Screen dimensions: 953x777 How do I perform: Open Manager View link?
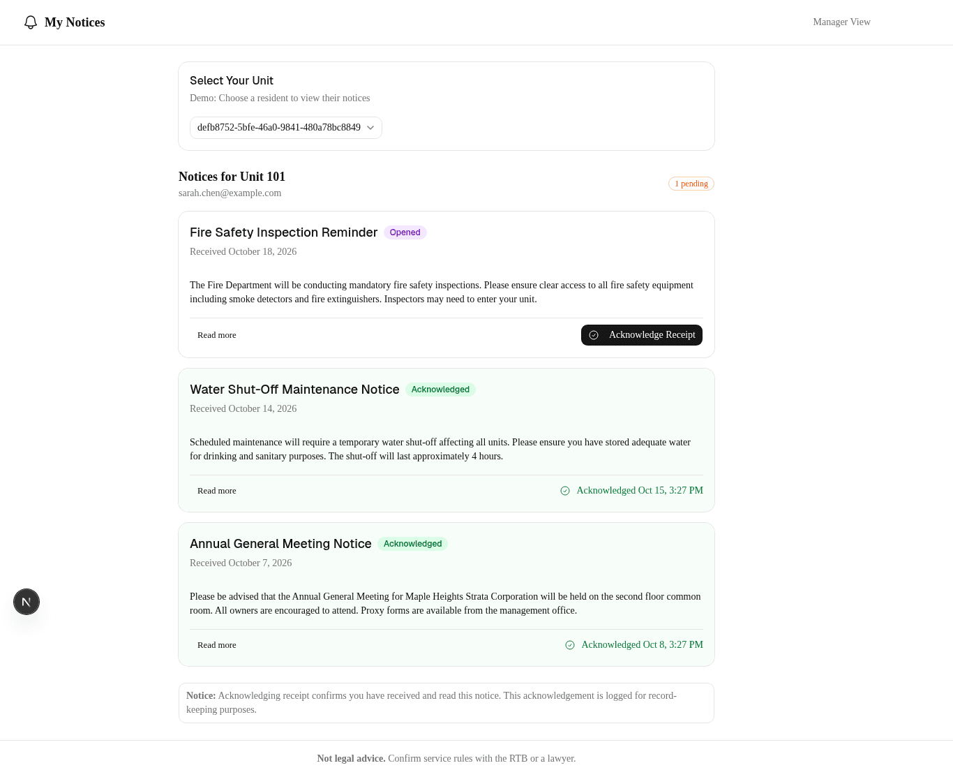[841, 22]
